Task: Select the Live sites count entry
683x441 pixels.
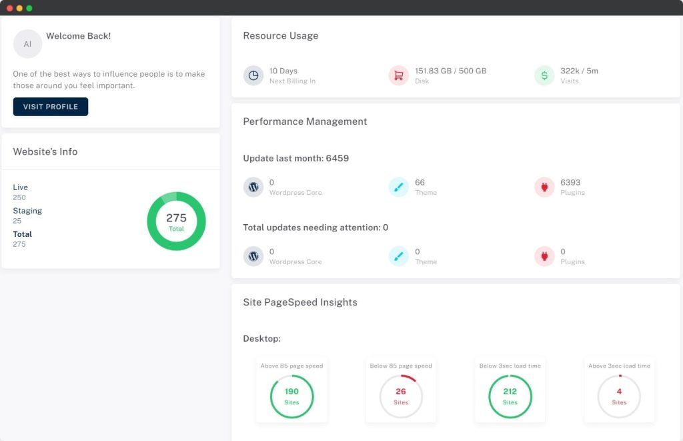Action: click(21, 192)
